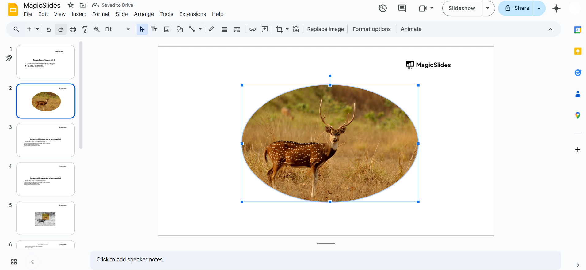Open version history clock icon
This screenshot has width=586, height=270.
[x=383, y=8]
